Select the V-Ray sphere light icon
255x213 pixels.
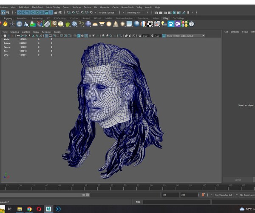(x=109, y=24)
